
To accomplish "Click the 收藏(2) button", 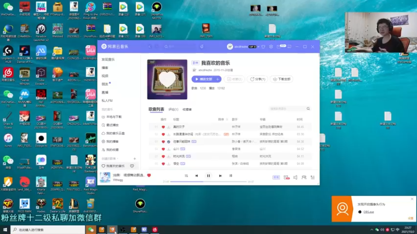I will tap(234, 79).
